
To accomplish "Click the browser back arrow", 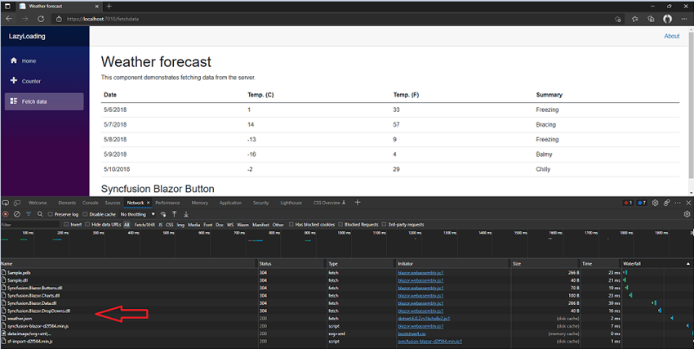I will [x=9, y=19].
